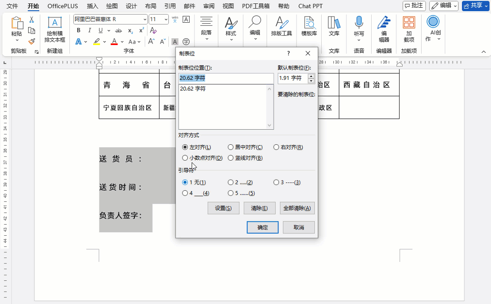The image size is (491, 304).
Task: Click the Copy icon in clipboard group
Action: 32,30
